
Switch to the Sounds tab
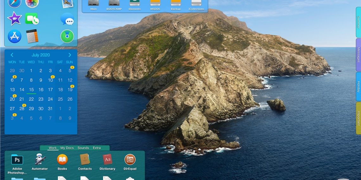pyautogui.click(x=83, y=148)
